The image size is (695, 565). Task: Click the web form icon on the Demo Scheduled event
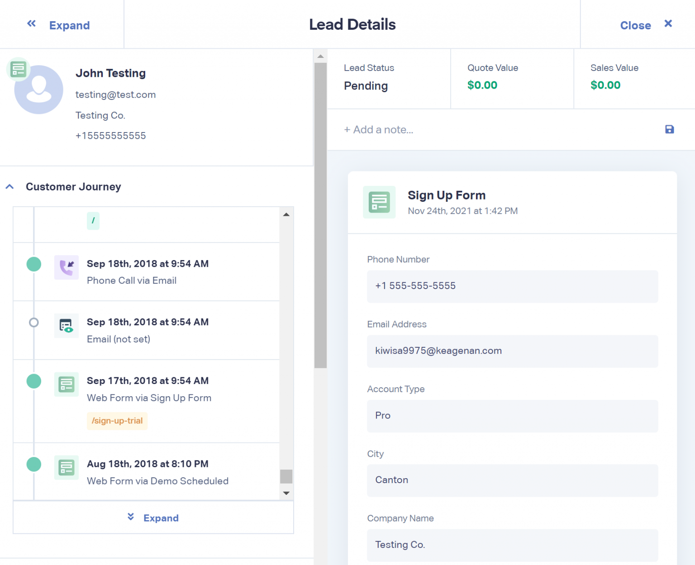click(x=66, y=468)
